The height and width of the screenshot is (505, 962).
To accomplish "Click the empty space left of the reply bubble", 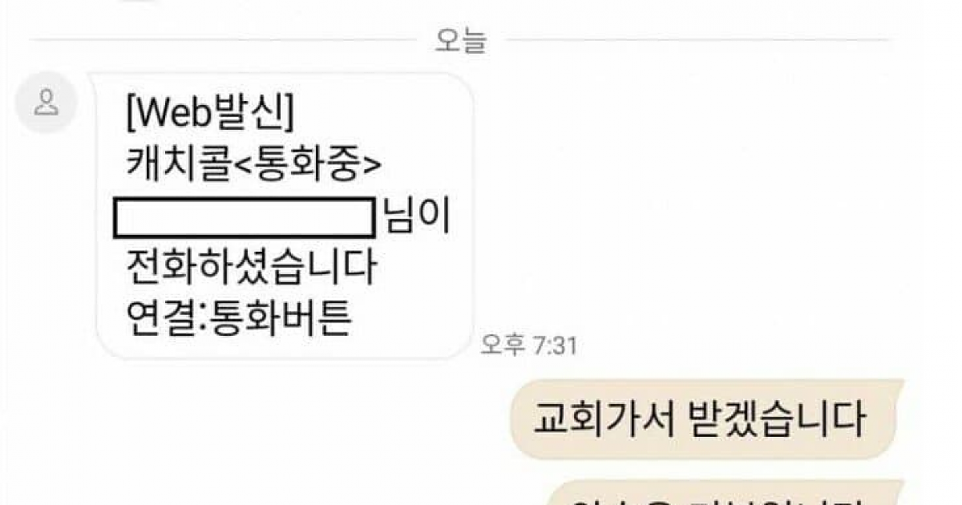I will (257, 419).
